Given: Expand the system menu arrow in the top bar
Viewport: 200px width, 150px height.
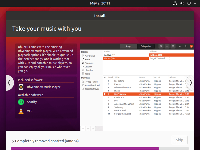Looking at the screenshot, I should [195, 3].
